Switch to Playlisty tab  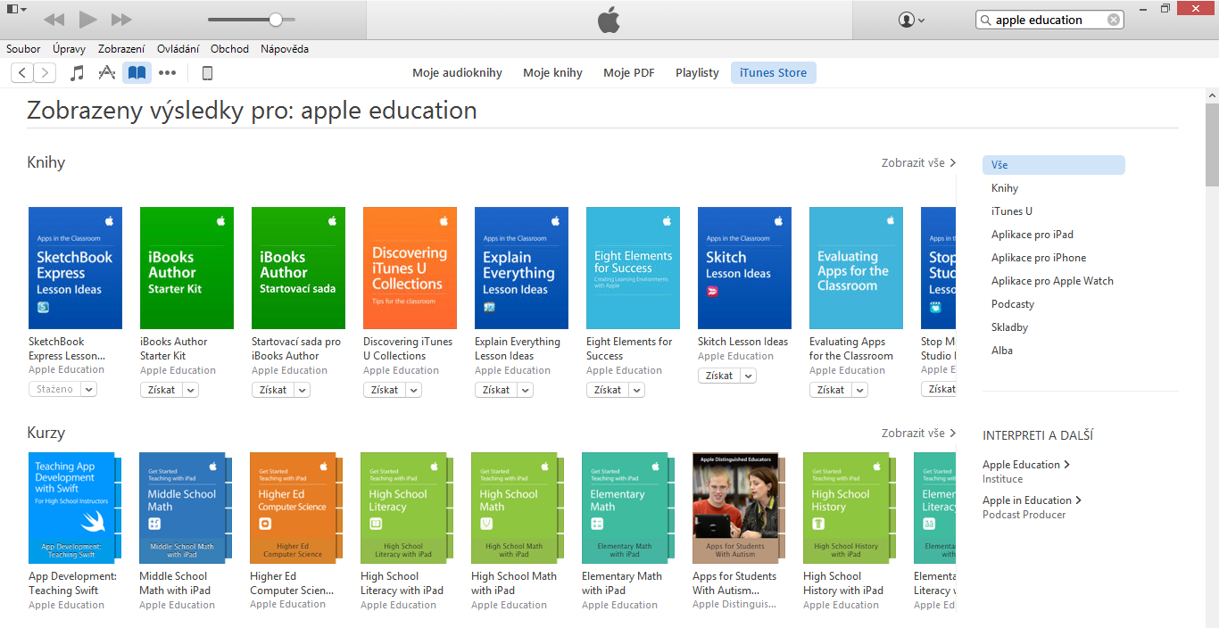tap(697, 73)
